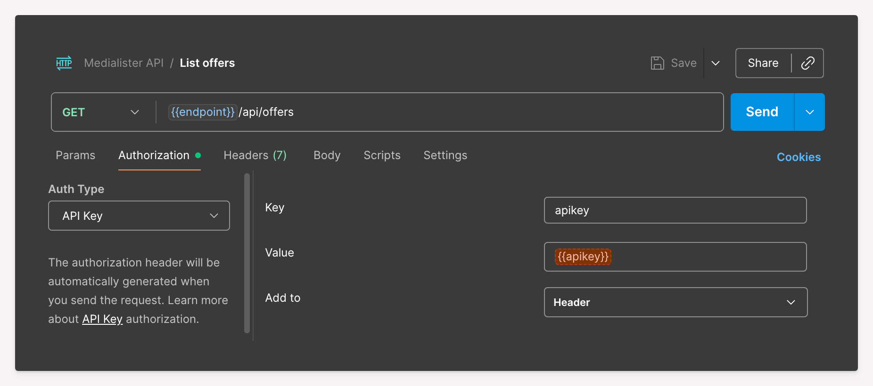Viewport: 873px width, 386px height.
Task: Go to the Body tab
Action: [327, 155]
